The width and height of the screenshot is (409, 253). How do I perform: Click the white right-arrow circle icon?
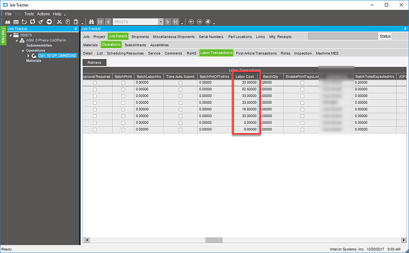(x=49, y=22)
